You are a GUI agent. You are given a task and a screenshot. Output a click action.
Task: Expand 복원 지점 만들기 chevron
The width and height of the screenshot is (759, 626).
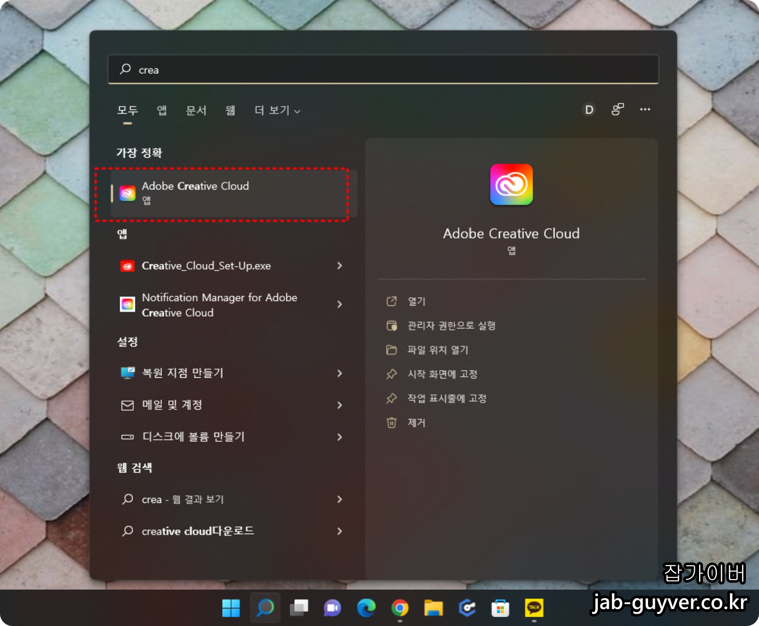pyautogui.click(x=340, y=373)
